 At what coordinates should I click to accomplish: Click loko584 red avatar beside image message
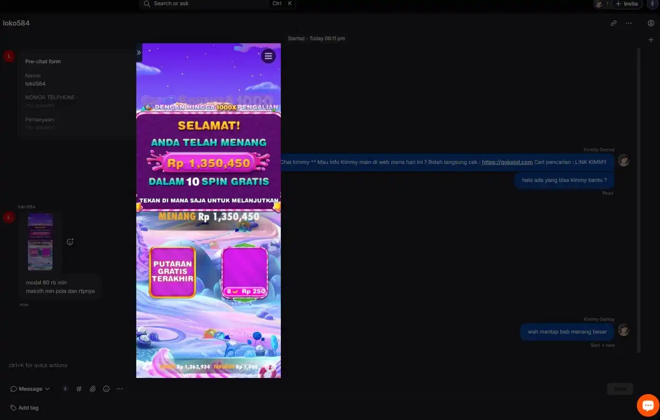[x=9, y=217]
